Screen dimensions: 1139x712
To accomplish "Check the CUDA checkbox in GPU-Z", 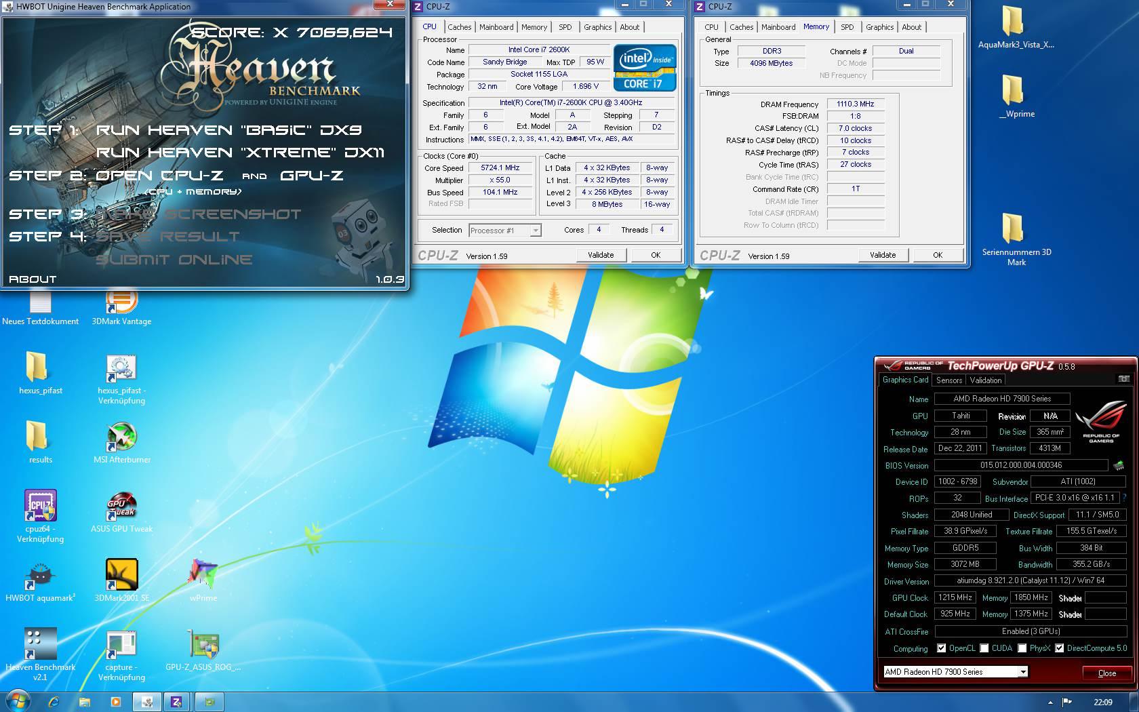I will (x=984, y=648).
